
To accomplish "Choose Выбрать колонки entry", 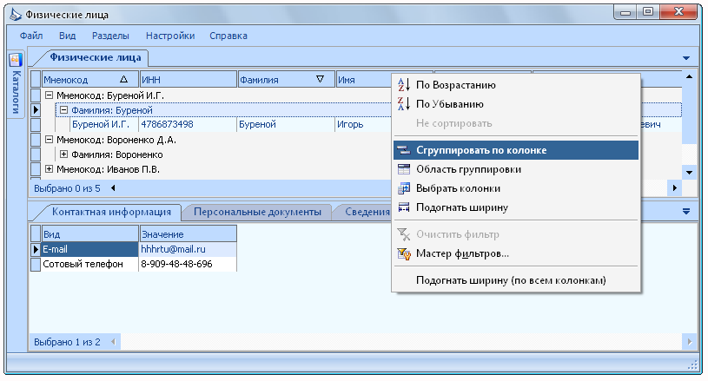I will (516, 188).
